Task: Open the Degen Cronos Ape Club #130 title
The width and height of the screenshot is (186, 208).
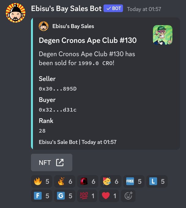Action: (x=87, y=40)
